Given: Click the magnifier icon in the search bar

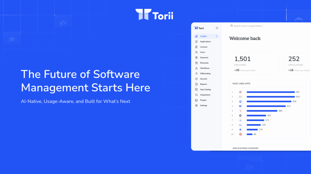Looking at the screenshot, I should tap(231, 26).
